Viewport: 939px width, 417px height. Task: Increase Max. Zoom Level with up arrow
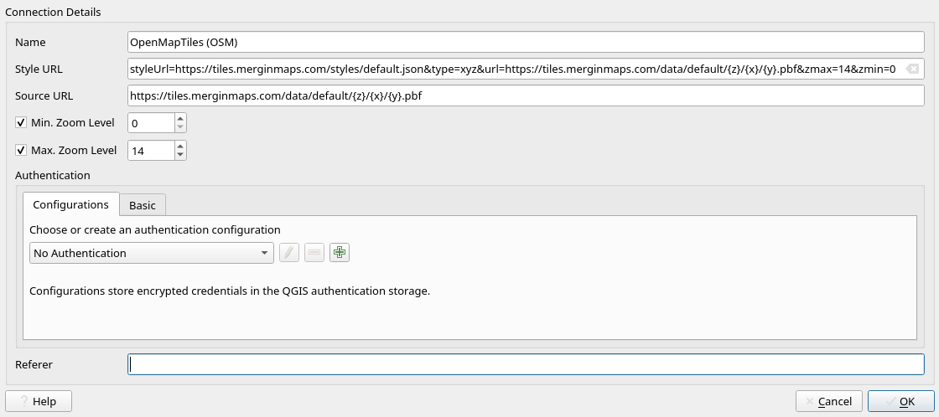180,146
